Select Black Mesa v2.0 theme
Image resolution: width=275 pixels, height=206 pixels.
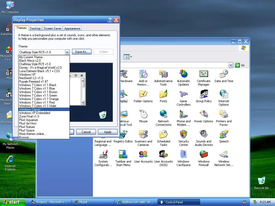(44, 60)
